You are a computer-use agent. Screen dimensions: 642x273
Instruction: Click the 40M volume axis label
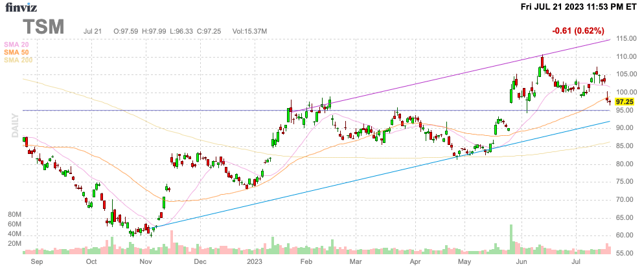point(14,234)
